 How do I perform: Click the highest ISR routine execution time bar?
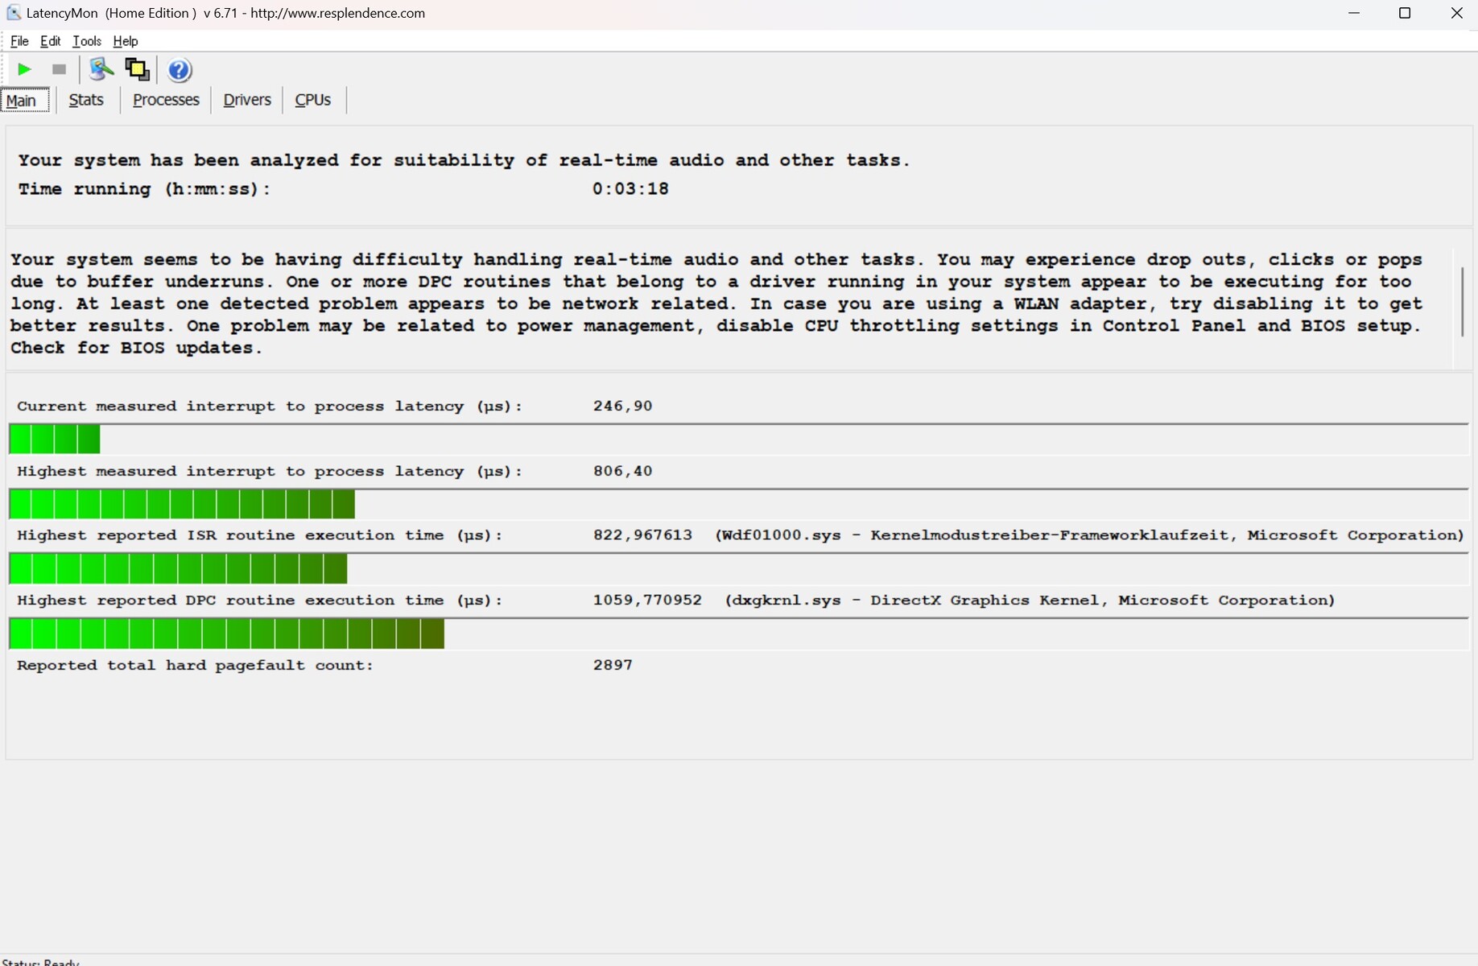tap(178, 569)
